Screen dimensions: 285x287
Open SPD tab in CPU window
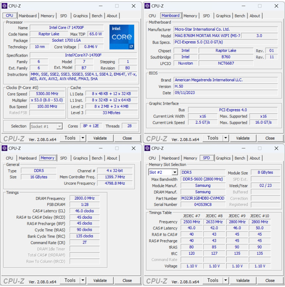tap(63, 16)
